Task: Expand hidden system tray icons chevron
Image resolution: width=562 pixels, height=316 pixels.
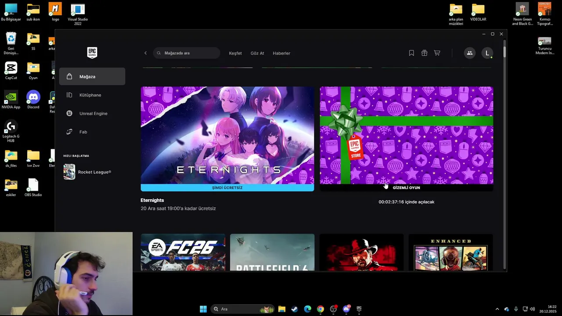Action: 497,309
